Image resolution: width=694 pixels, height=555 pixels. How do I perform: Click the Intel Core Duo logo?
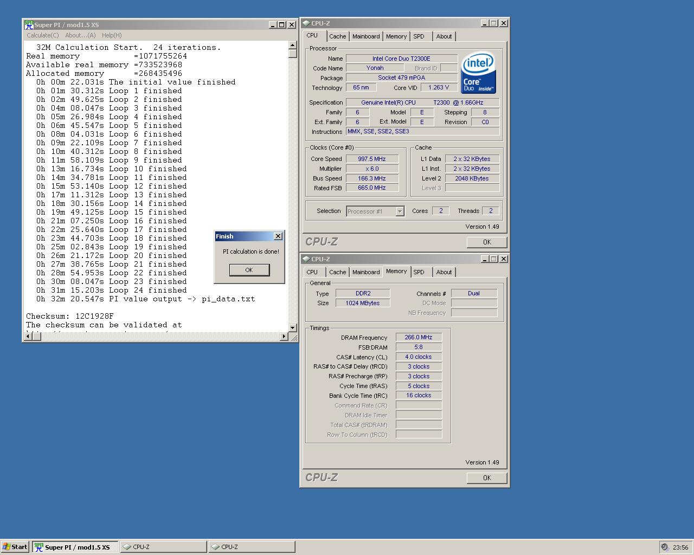(478, 73)
